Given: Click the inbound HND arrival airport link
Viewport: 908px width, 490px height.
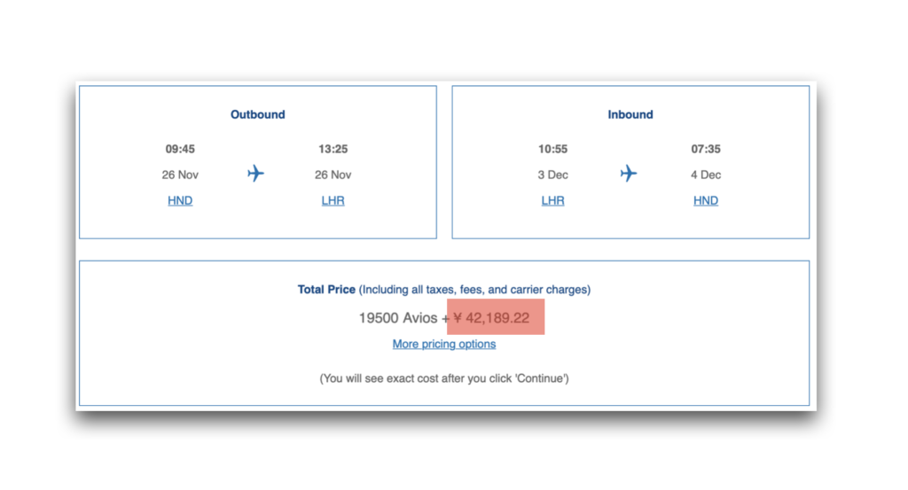Looking at the screenshot, I should (706, 201).
